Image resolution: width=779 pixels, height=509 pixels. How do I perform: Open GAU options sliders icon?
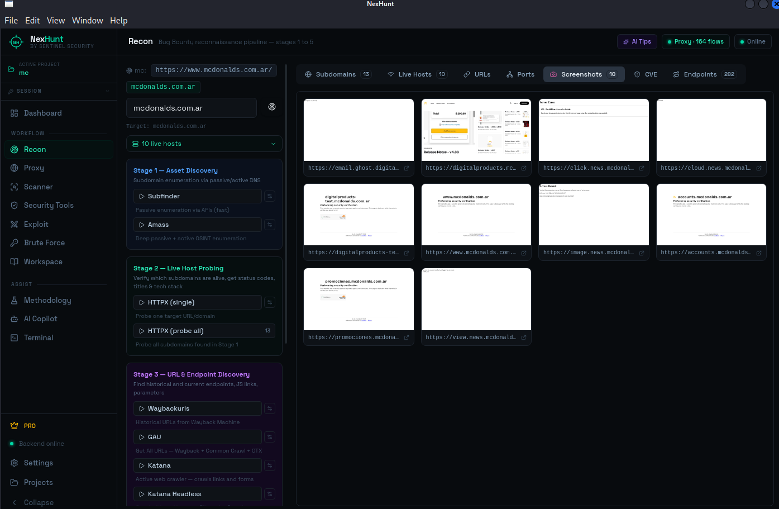tap(270, 437)
